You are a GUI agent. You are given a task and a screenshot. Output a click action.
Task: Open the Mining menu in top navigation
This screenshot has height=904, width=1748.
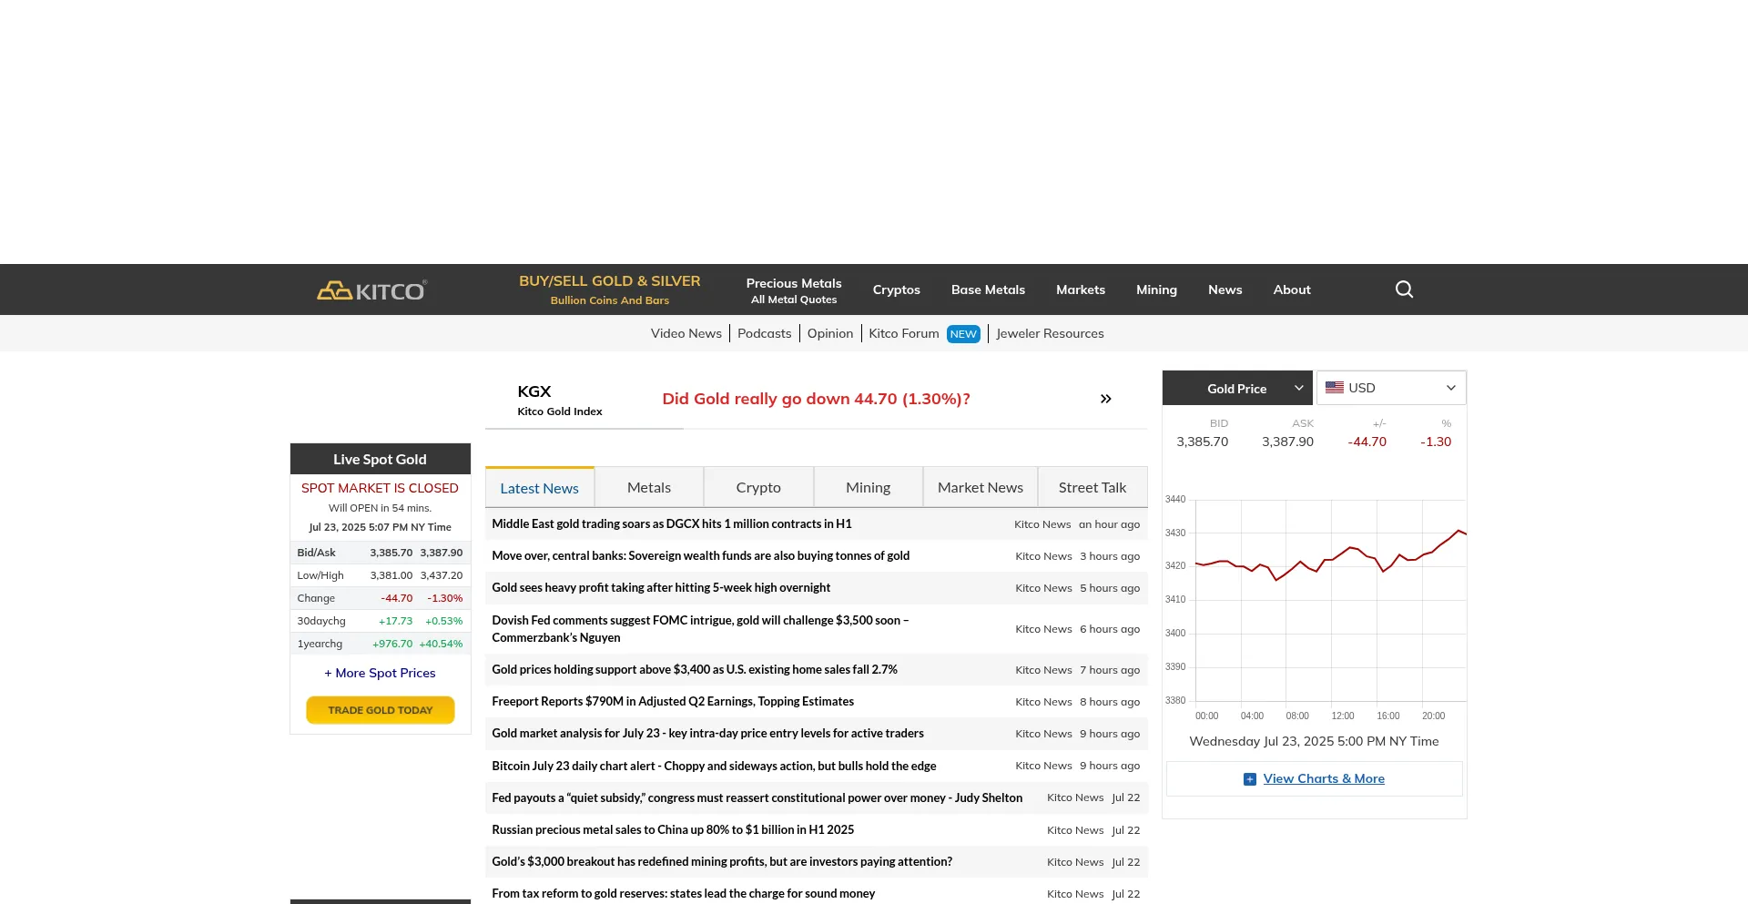tap(1156, 289)
